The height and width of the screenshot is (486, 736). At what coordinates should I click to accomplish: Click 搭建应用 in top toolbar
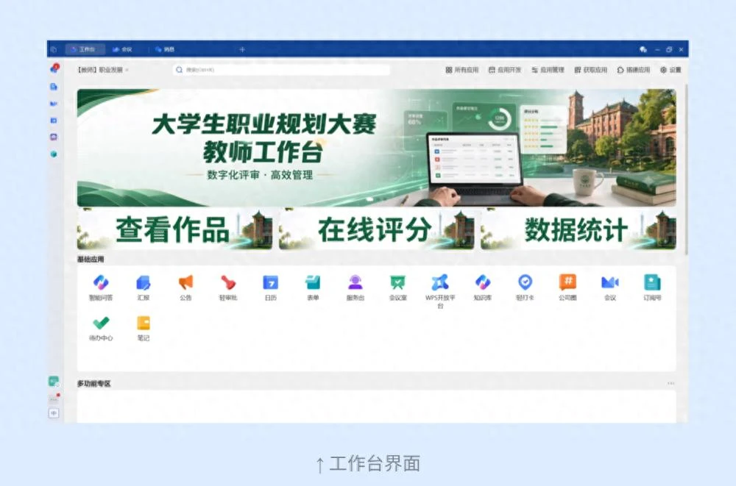(634, 70)
